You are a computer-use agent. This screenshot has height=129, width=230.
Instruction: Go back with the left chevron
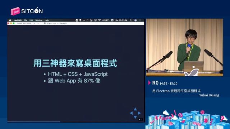34,23
